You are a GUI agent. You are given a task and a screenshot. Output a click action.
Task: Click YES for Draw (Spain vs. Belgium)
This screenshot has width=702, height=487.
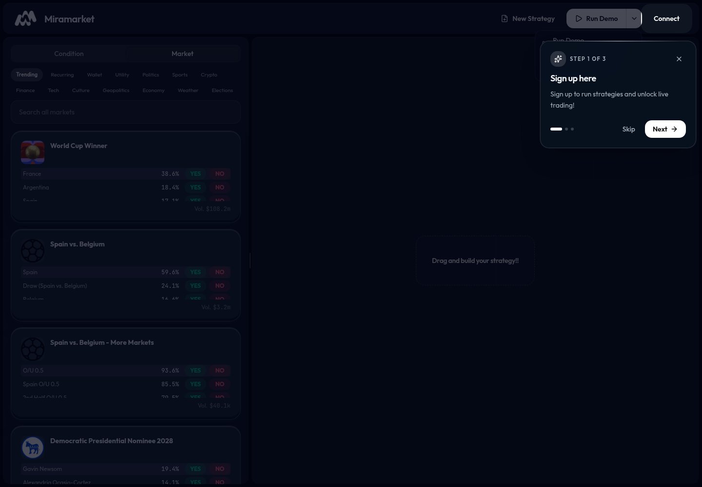[195, 286]
